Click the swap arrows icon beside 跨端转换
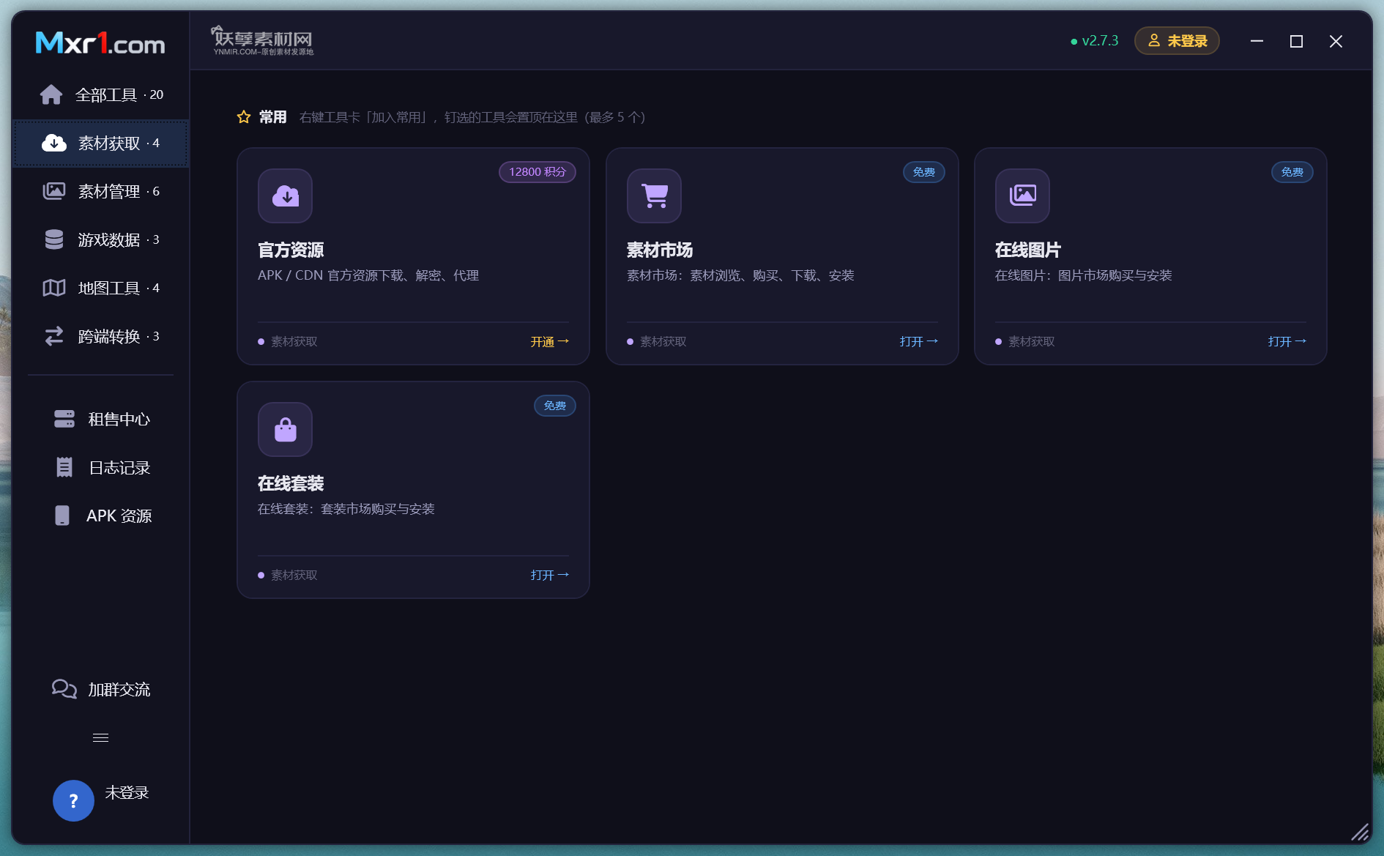Screen dimensions: 1384x856 click(54, 336)
